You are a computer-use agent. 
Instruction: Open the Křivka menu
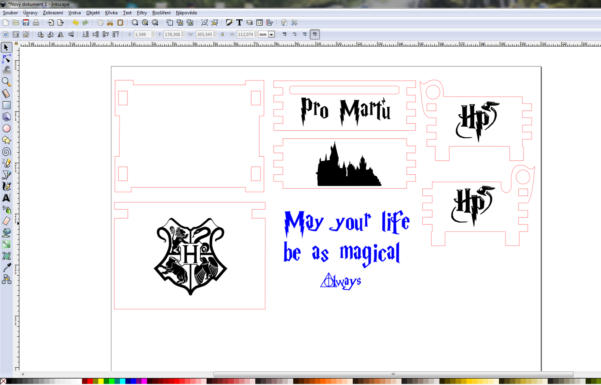point(111,13)
